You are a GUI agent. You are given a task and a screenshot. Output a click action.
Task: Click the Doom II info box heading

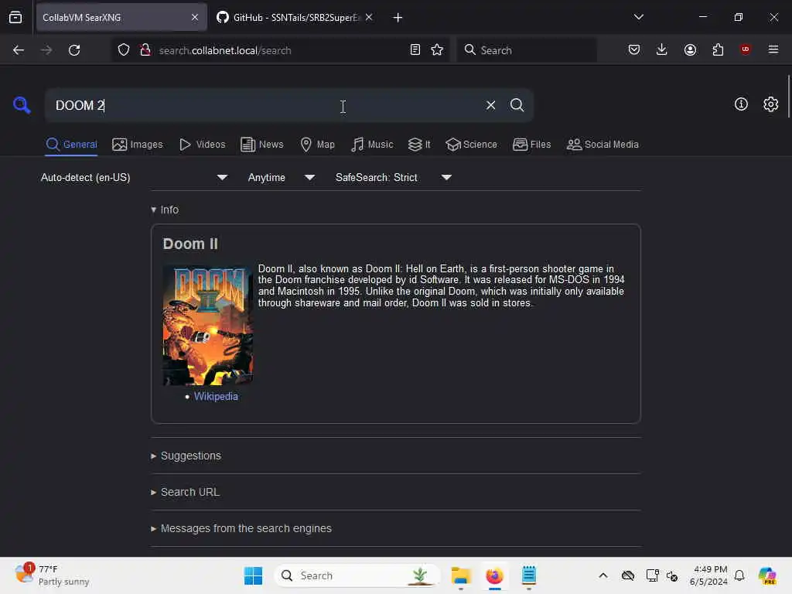click(190, 244)
